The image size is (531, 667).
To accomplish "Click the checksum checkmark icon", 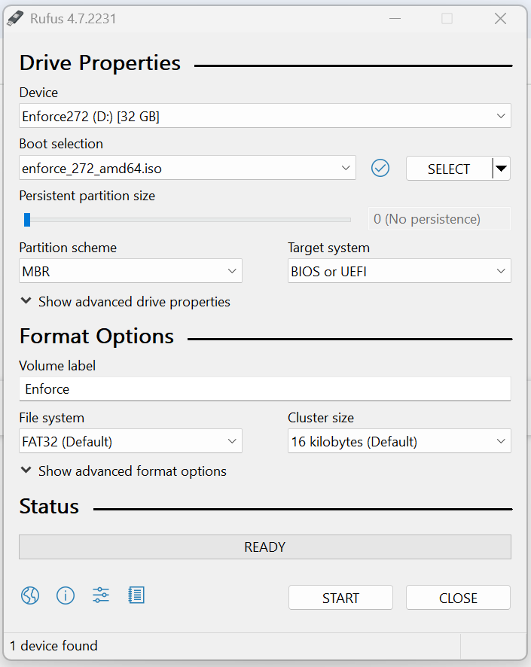I will pos(380,168).
